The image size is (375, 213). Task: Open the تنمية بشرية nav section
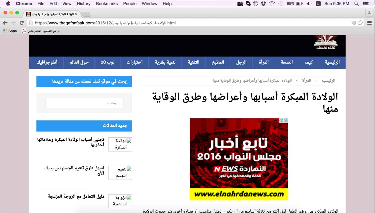point(165,62)
